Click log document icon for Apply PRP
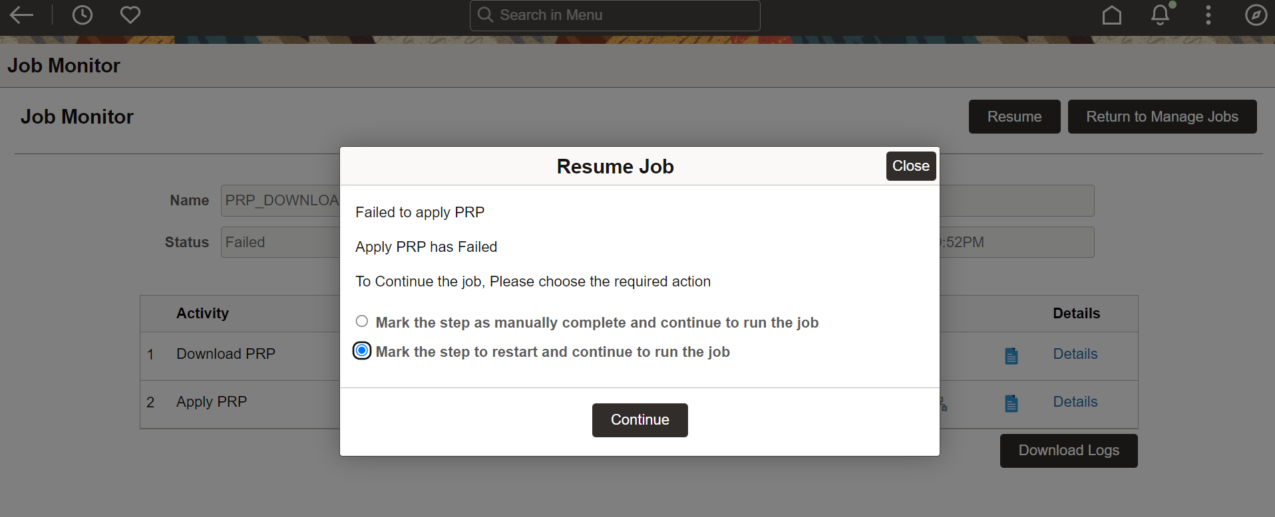The width and height of the screenshot is (1275, 517). click(x=1011, y=403)
